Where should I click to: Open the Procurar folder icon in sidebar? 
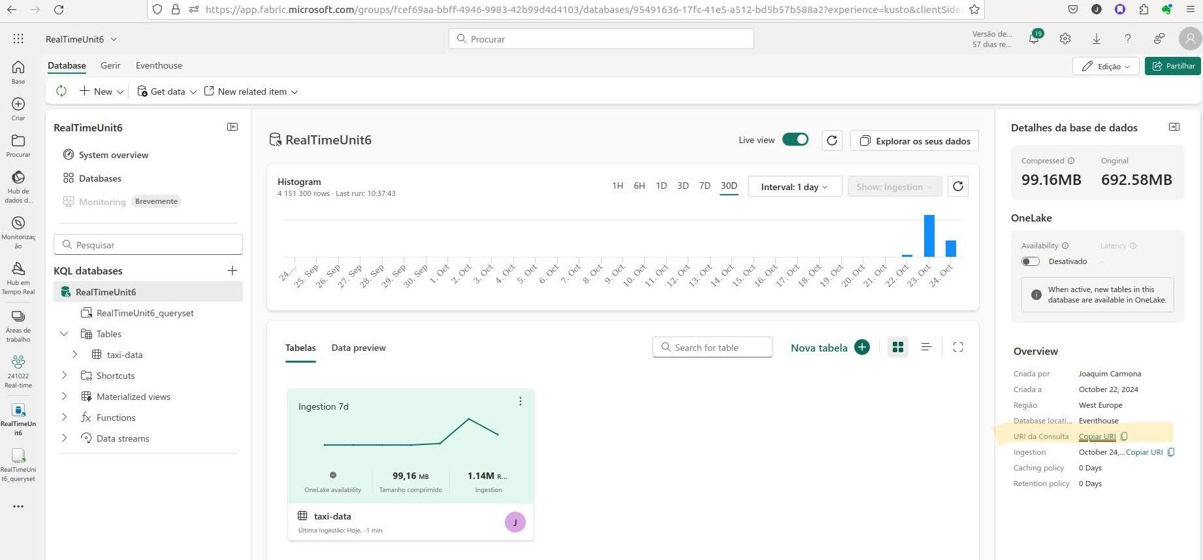[x=18, y=140]
